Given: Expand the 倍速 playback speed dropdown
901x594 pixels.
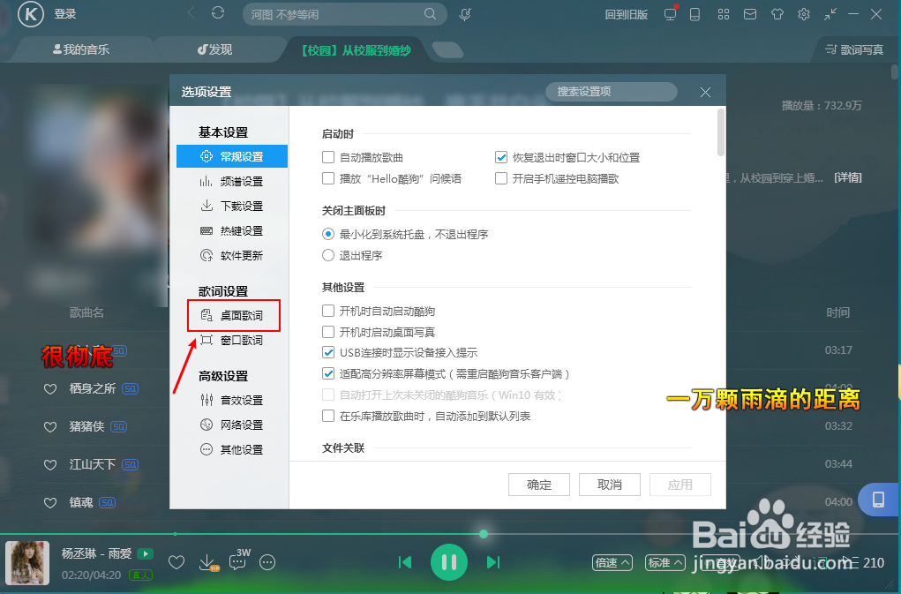Looking at the screenshot, I should [x=612, y=563].
